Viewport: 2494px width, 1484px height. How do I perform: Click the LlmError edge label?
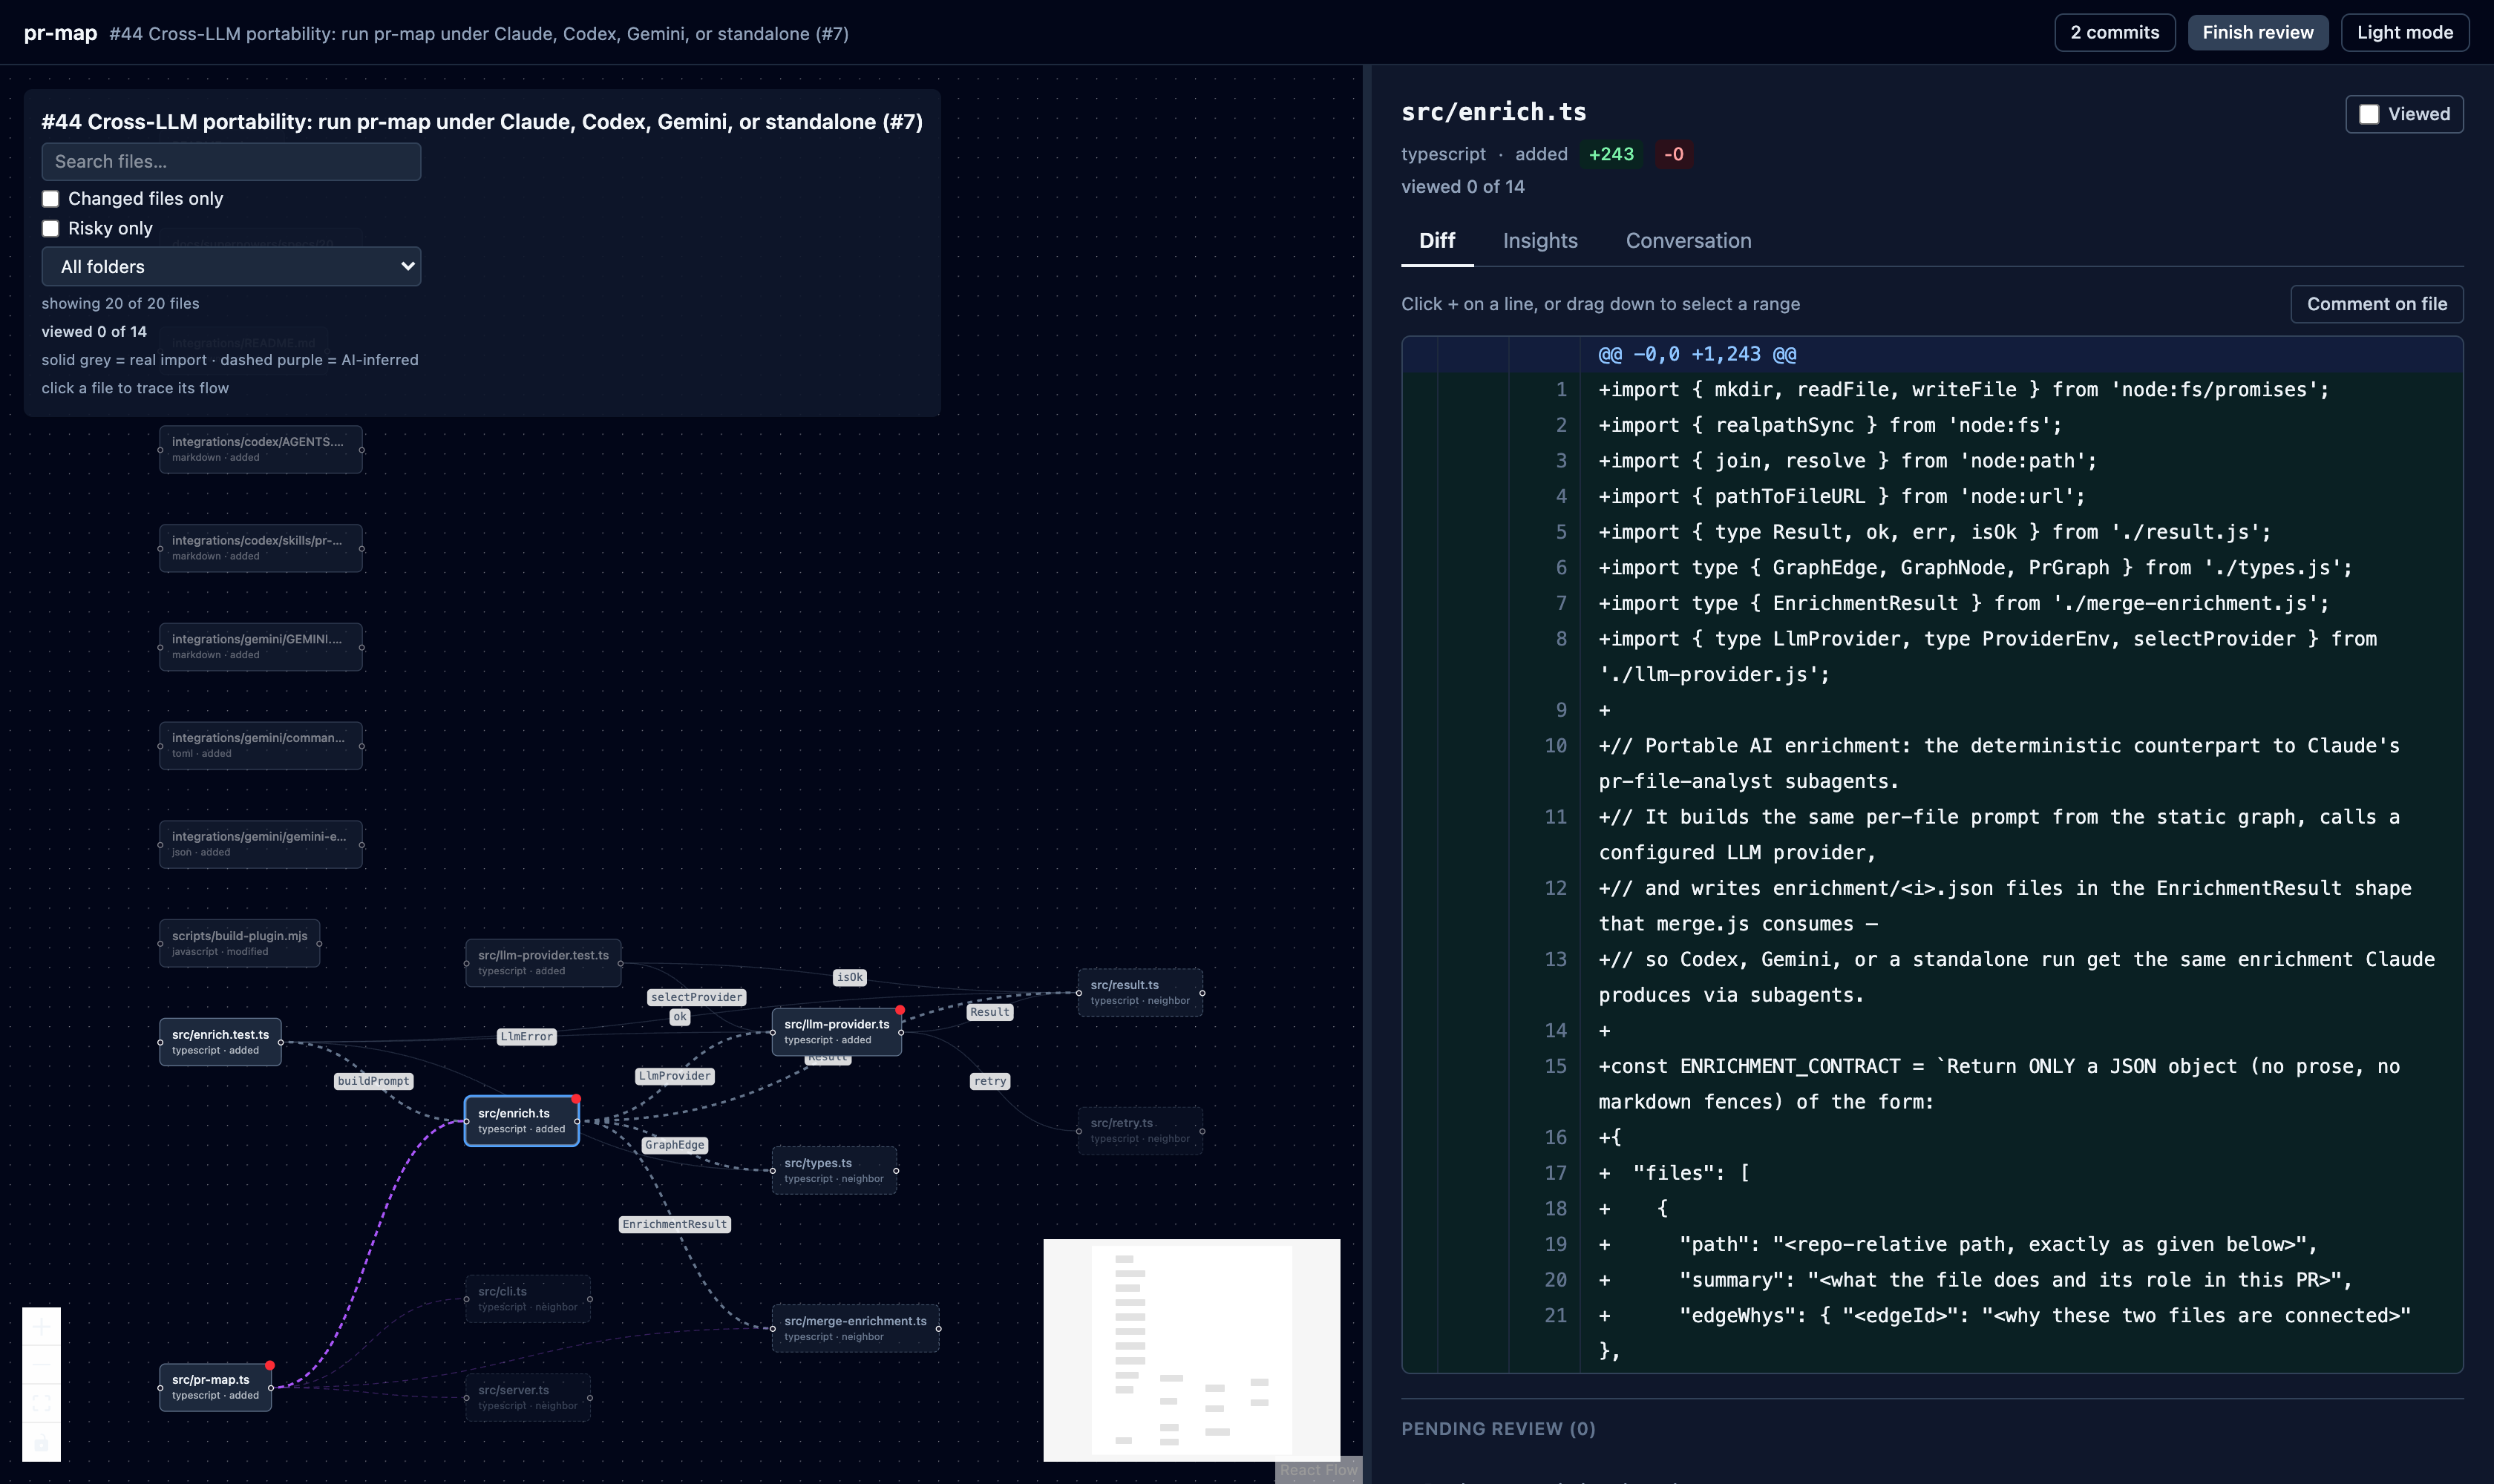526,1037
